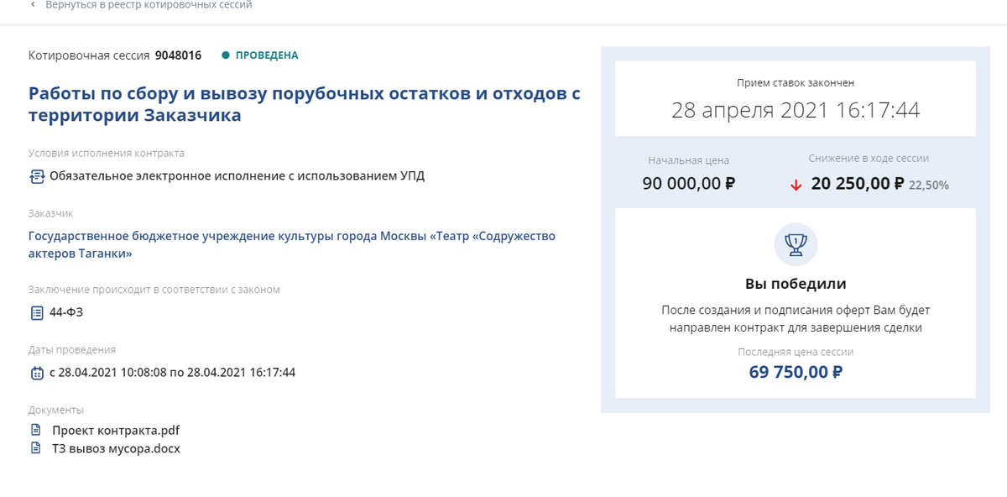Click the 22,50% reduction percentage
This screenshot has height=497, width=1007.
tap(929, 185)
